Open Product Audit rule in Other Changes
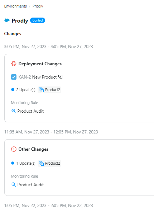The height and width of the screenshot is (221, 154). point(30,185)
